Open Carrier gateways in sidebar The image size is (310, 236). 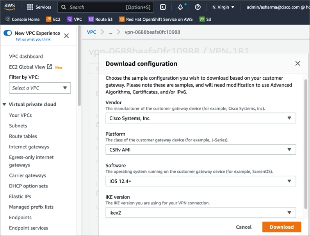click(27, 175)
